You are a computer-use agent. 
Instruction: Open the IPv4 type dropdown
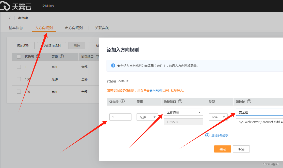pyautogui.click(x=218, y=117)
